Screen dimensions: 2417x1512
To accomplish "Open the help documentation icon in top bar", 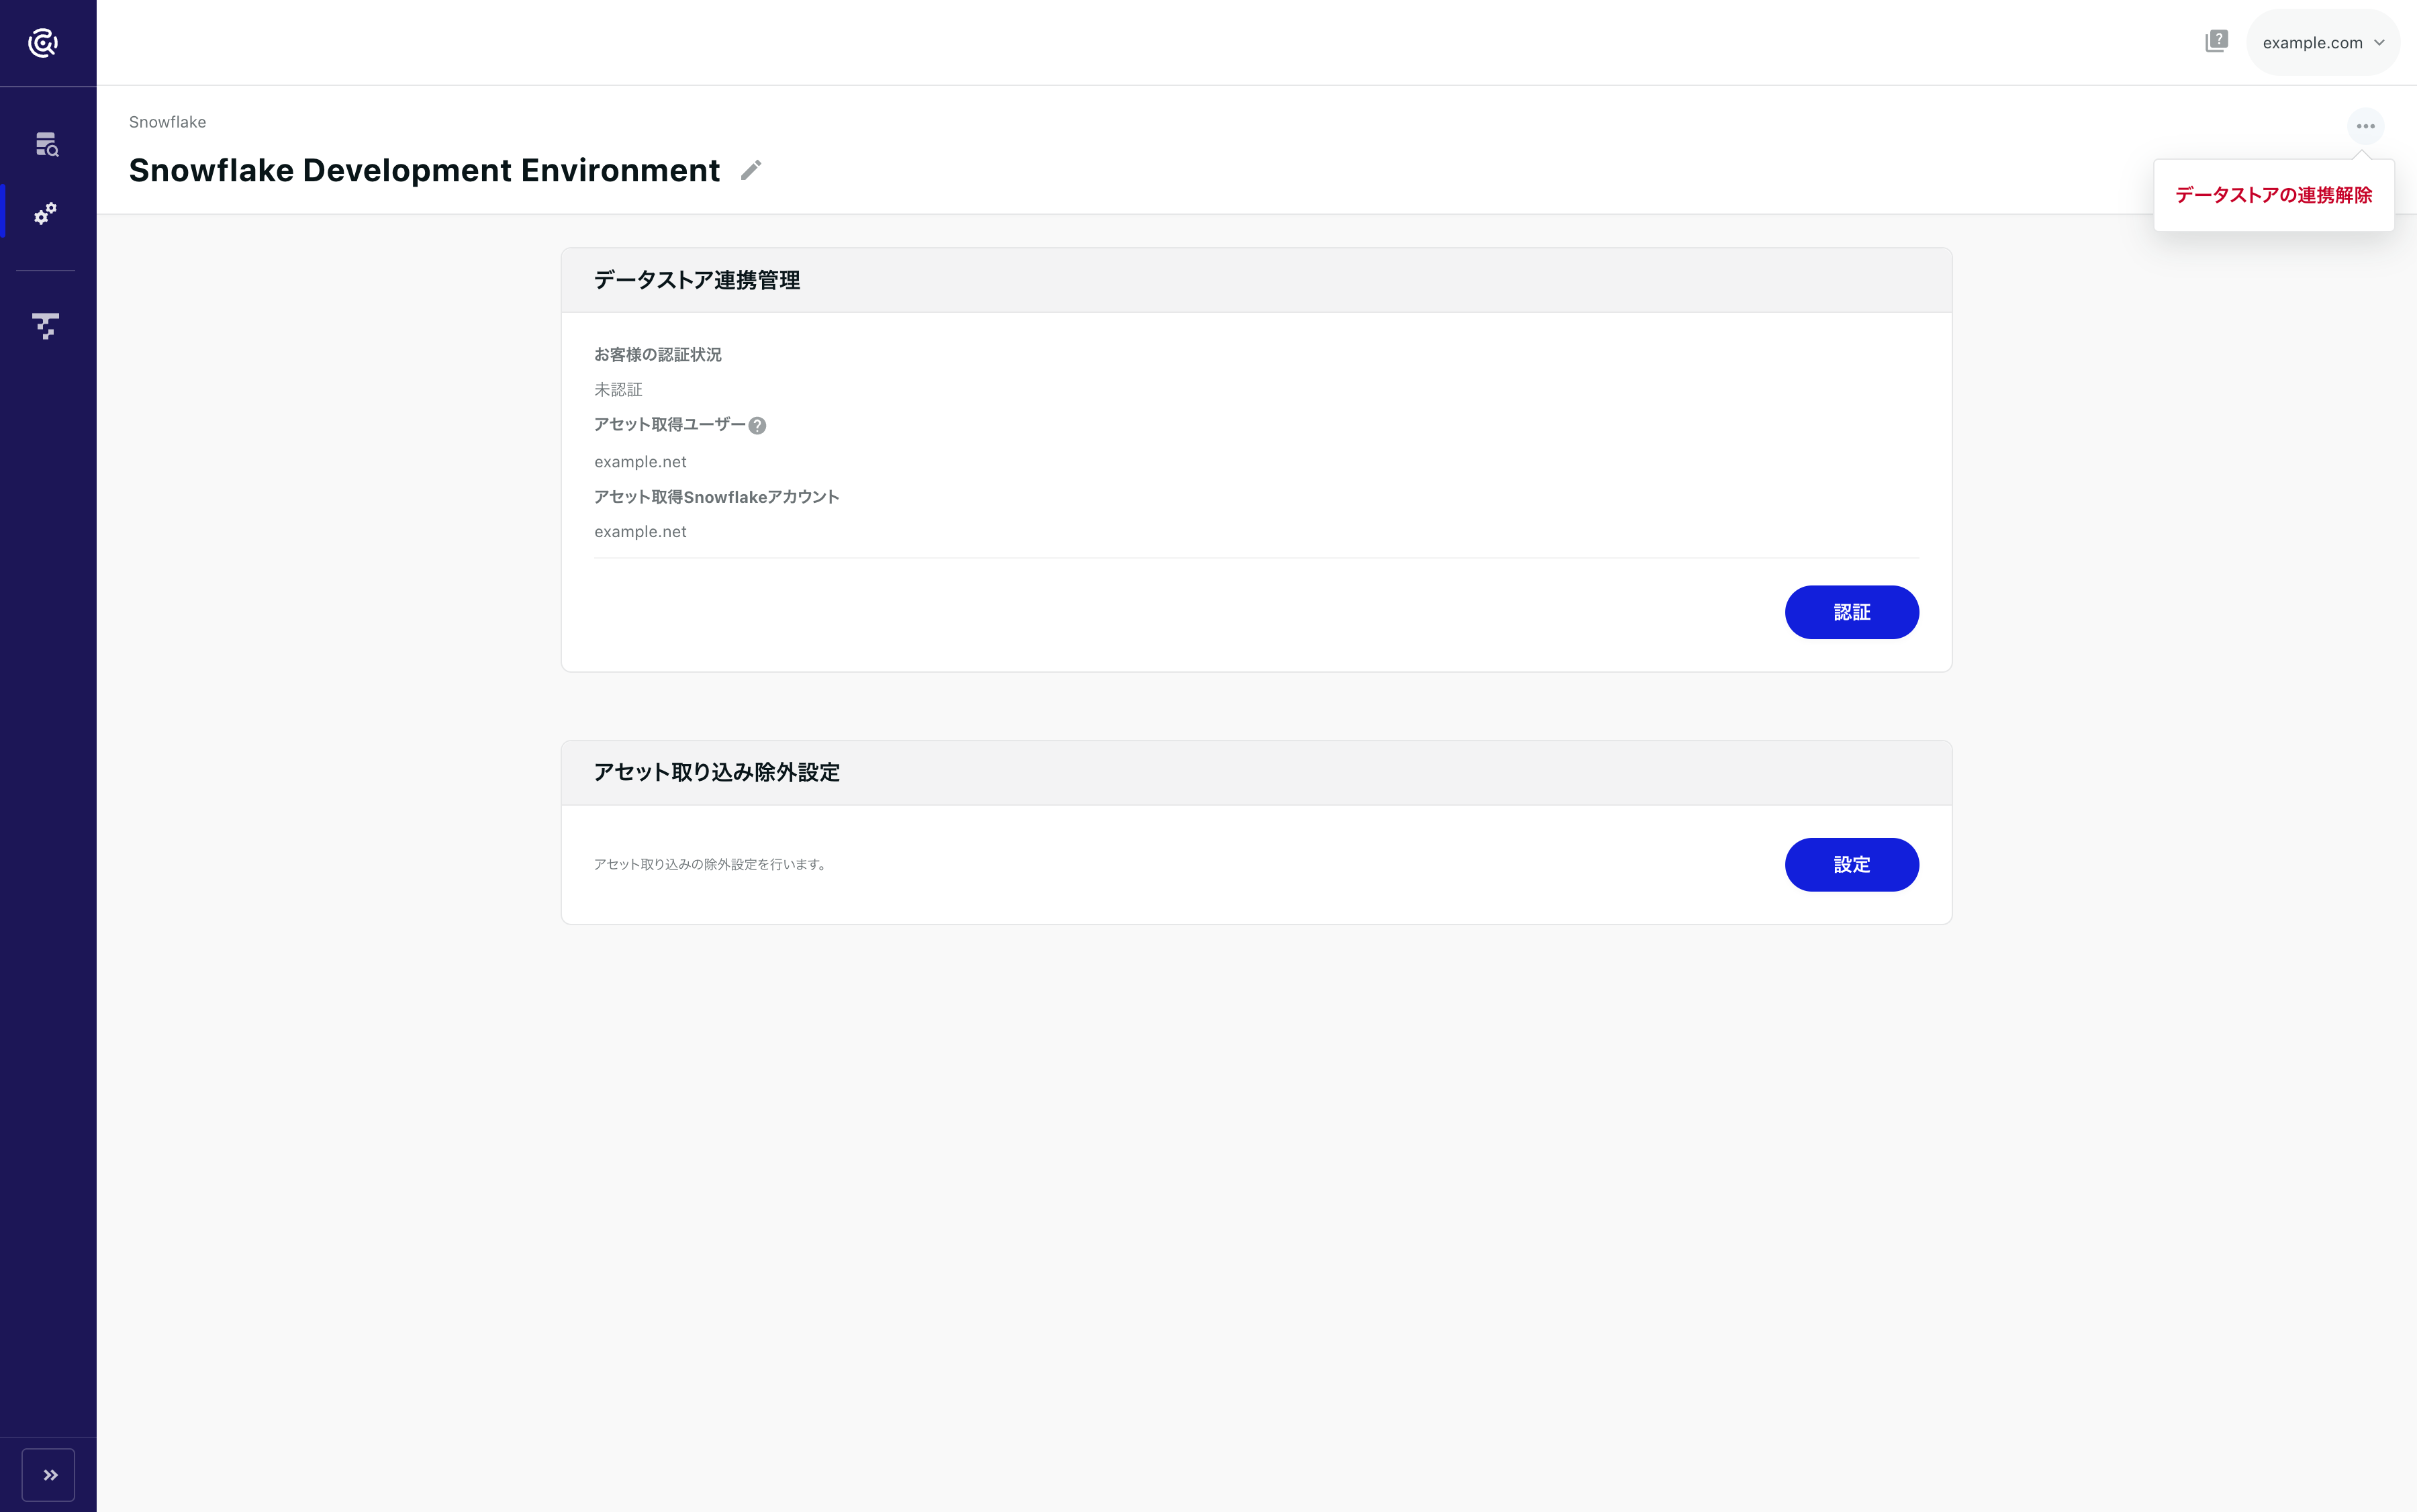I will point(2217,42).
